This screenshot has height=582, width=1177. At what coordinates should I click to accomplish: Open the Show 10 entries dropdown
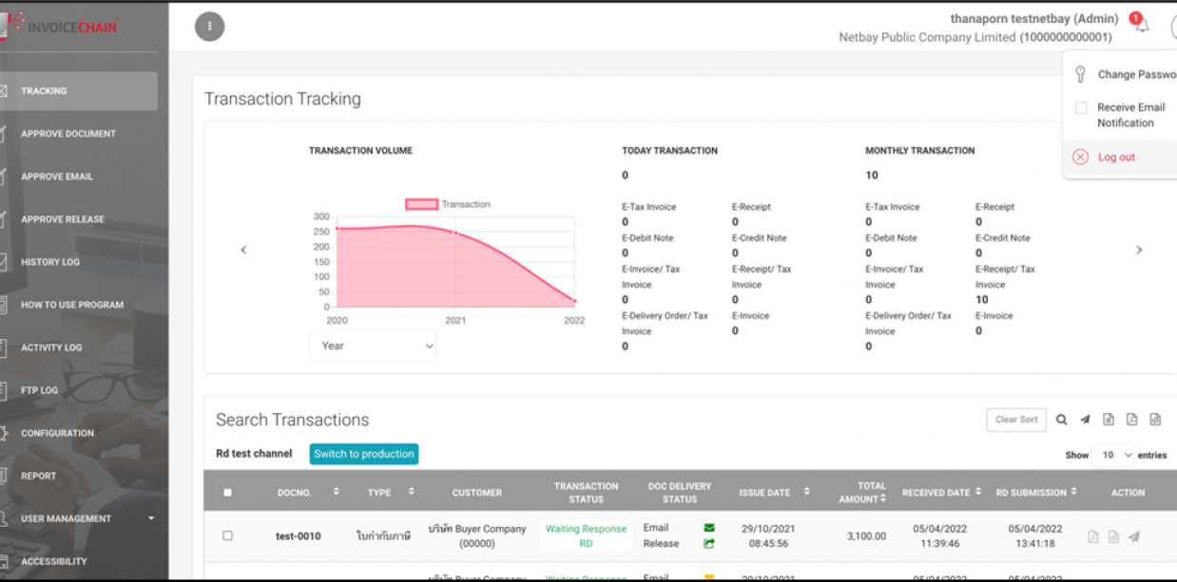(1113, 455)
